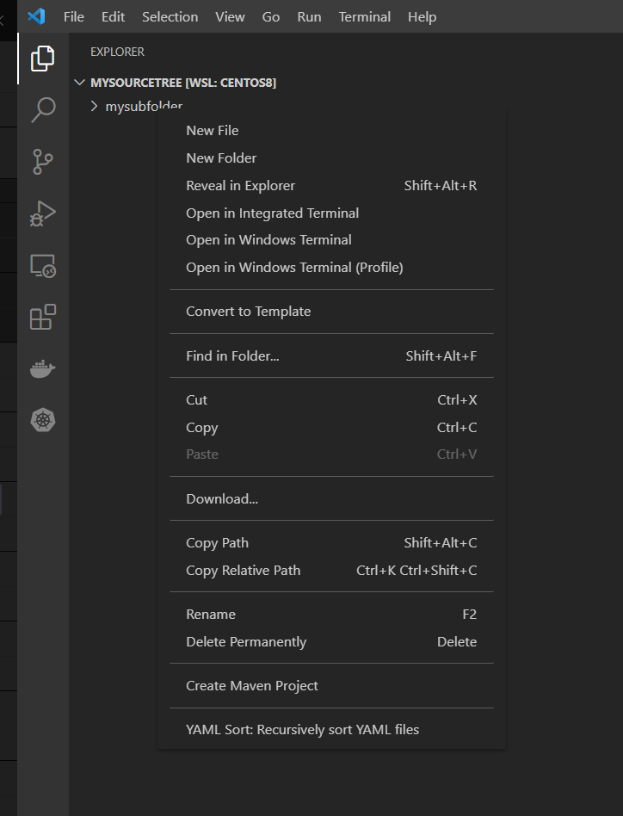Expand the mysubfolder tree item

95,106
